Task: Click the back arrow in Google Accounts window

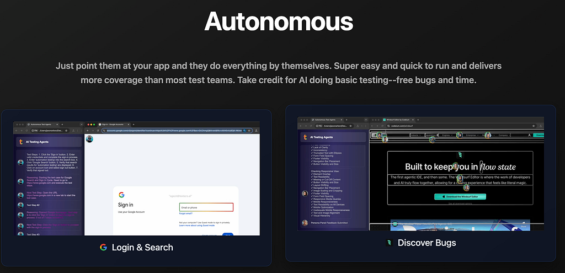Action: (x=88, y=131)
